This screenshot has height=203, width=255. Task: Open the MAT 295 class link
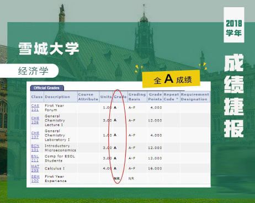[x=35, y=168]
